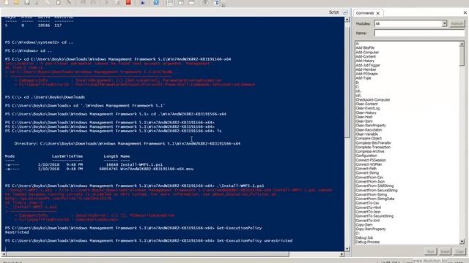The width and height of the screenshot is (469, 263).
Task: Click into the Name search field
Action: click(x=419, y=33)
